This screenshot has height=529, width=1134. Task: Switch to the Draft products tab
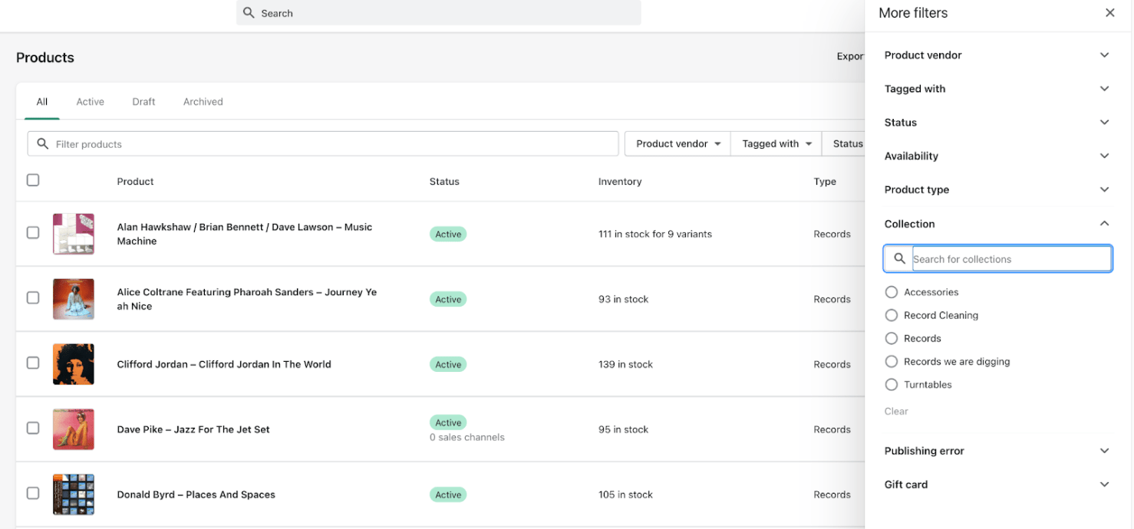(143, 101)
